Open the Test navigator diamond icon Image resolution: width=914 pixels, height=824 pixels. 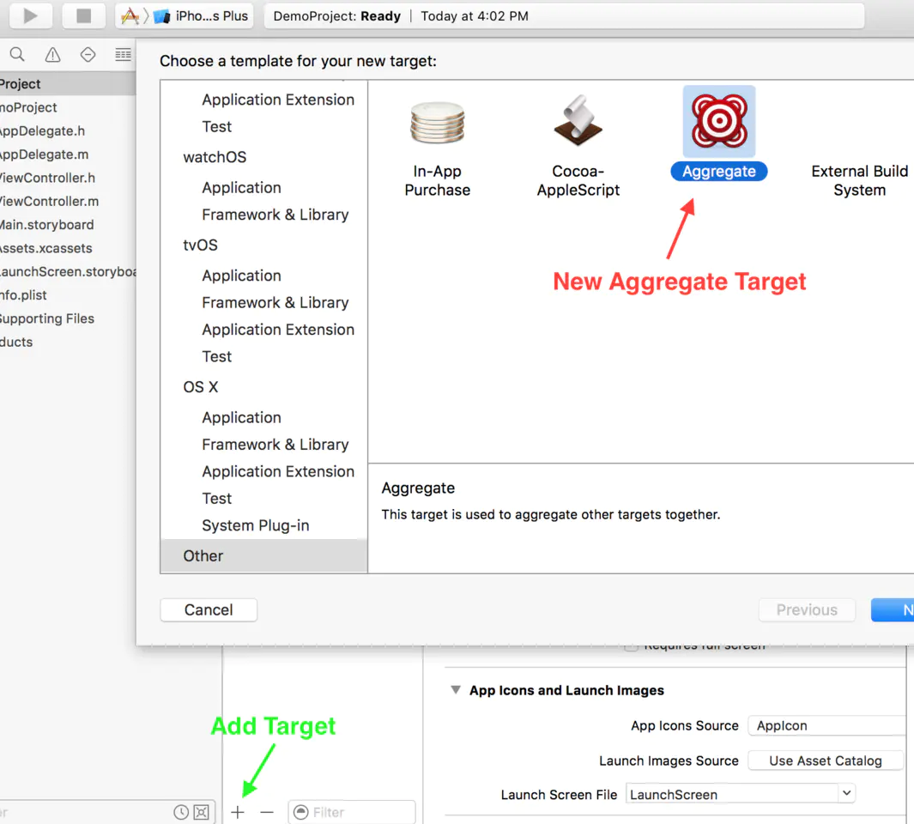88,55
